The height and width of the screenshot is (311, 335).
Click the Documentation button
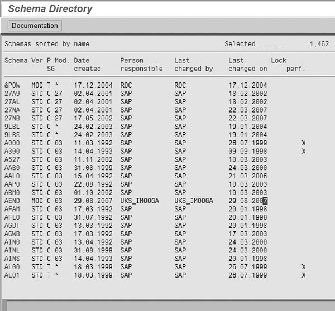(35, 26)
